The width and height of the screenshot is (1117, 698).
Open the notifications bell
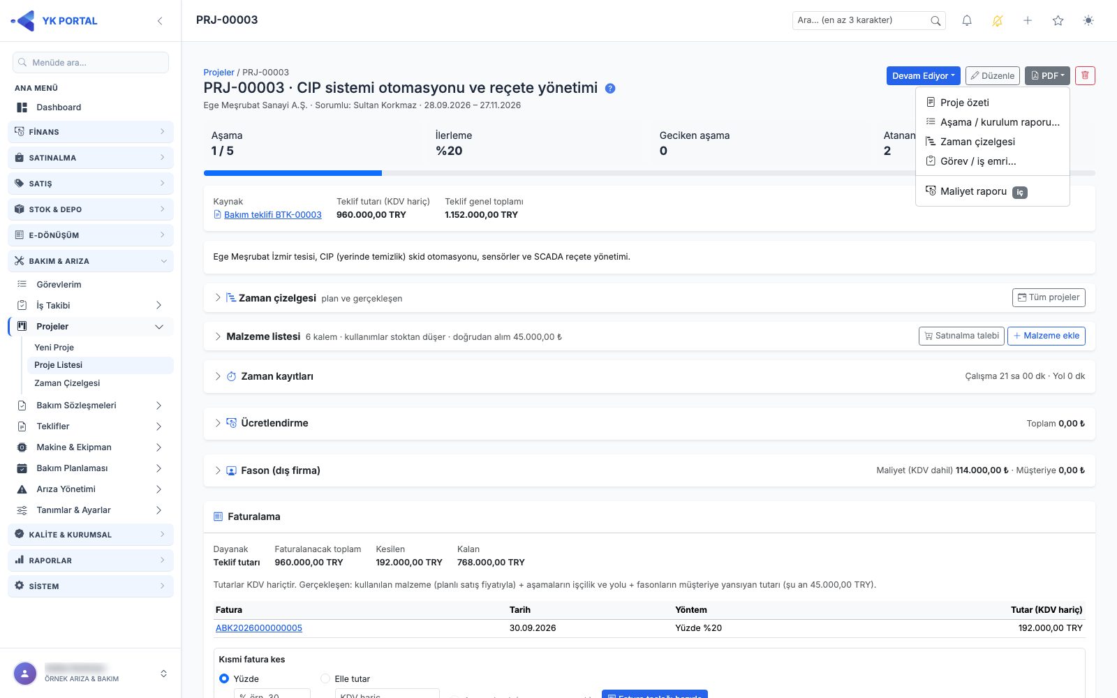(x=967, y=21)
